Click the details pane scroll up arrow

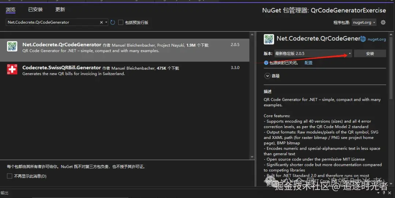point(391,35)
